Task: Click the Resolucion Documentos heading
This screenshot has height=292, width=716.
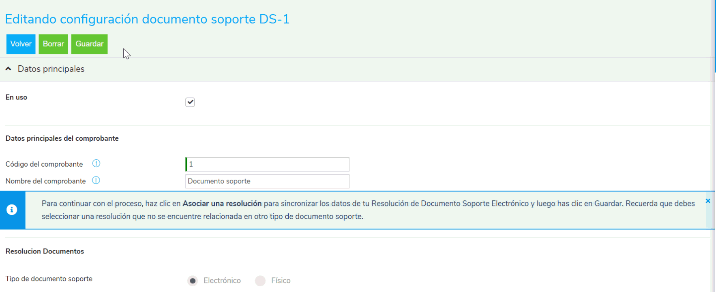Action: (x=45, y=251)
